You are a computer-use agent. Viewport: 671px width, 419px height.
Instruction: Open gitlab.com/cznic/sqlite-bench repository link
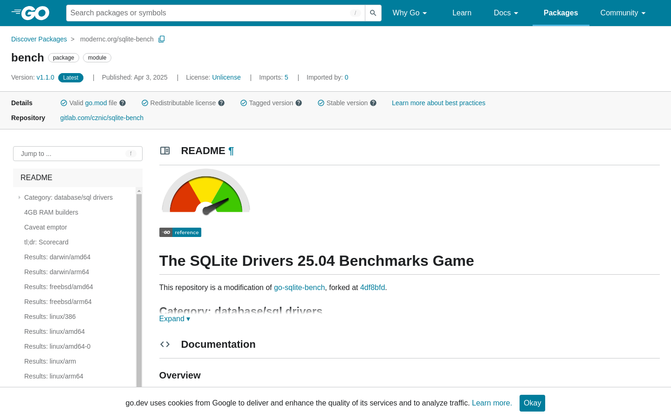[102, 118]
